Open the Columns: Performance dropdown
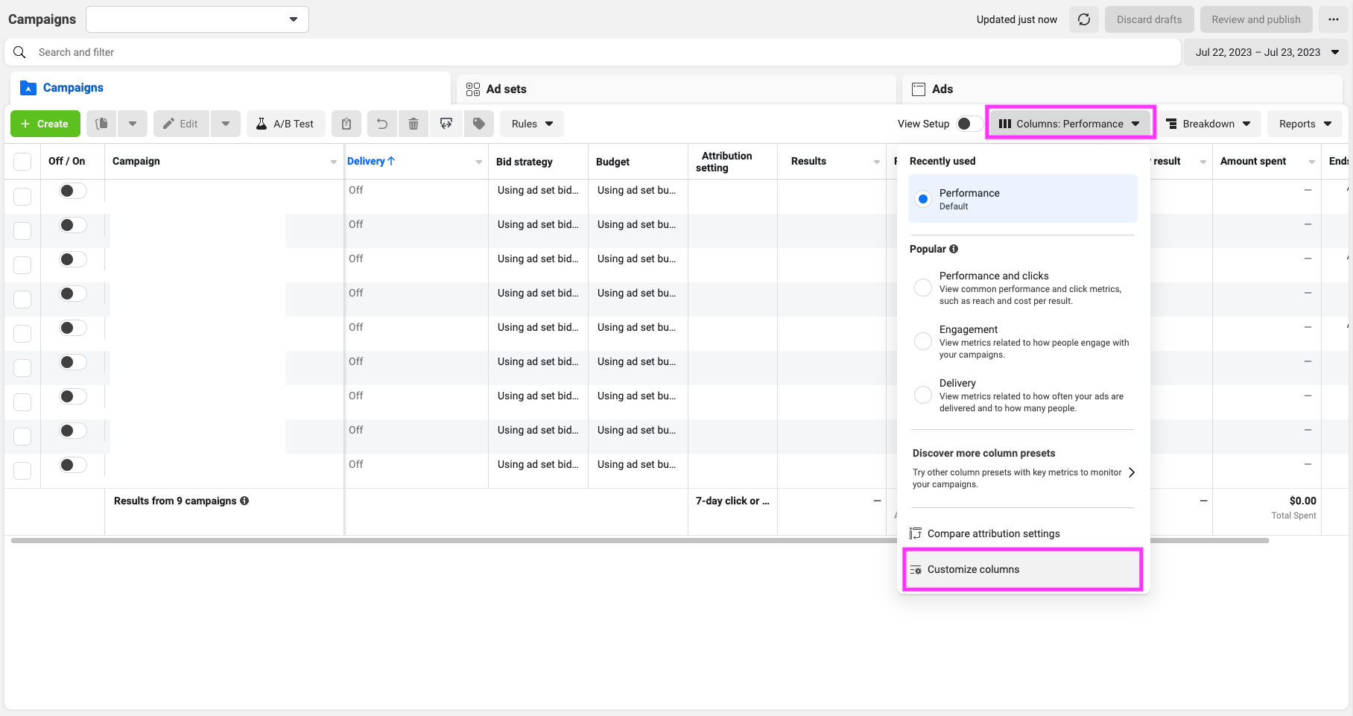This screenshot has width=1353, height=716. [1070, 124]
